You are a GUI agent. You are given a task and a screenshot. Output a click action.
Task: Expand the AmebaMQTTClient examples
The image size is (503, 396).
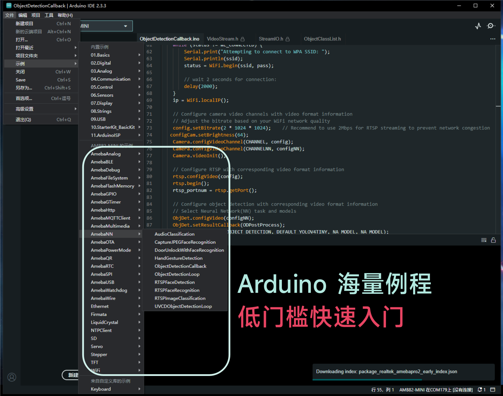pos(111,218)
